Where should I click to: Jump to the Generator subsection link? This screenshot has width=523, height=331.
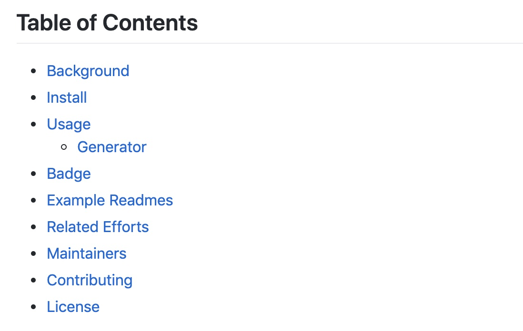click(x=111, y=147)
